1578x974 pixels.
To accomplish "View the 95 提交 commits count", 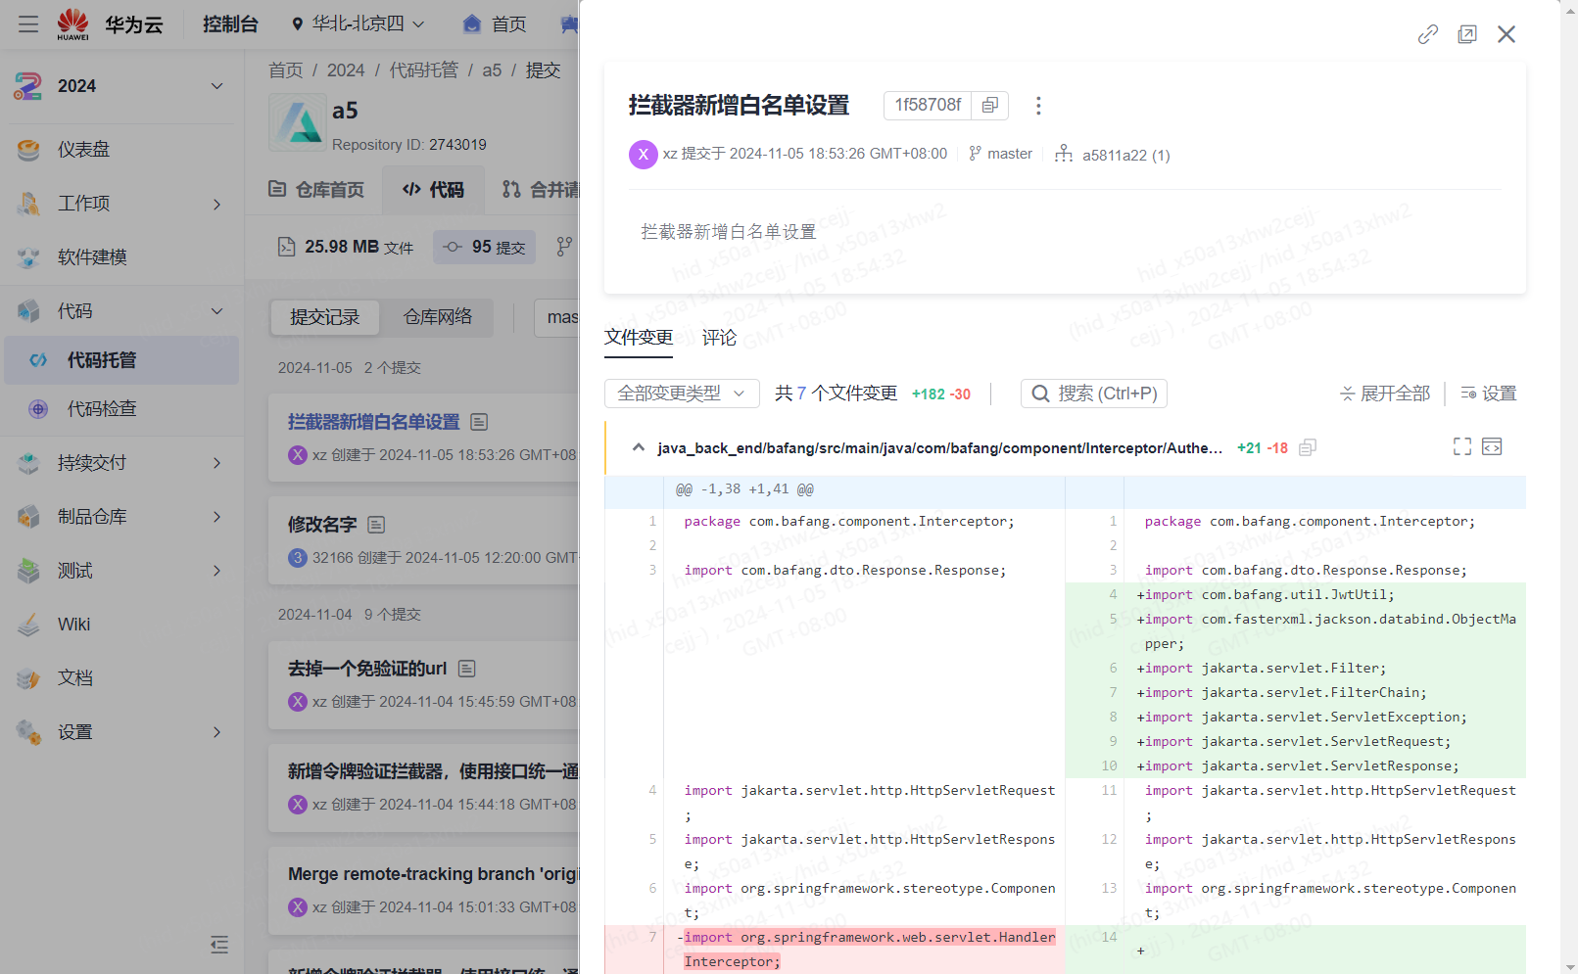I will tap(484, 247).
